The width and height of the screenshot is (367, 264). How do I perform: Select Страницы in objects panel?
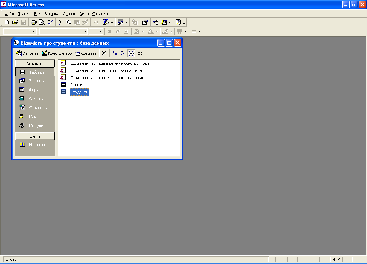tap(35, 107)
